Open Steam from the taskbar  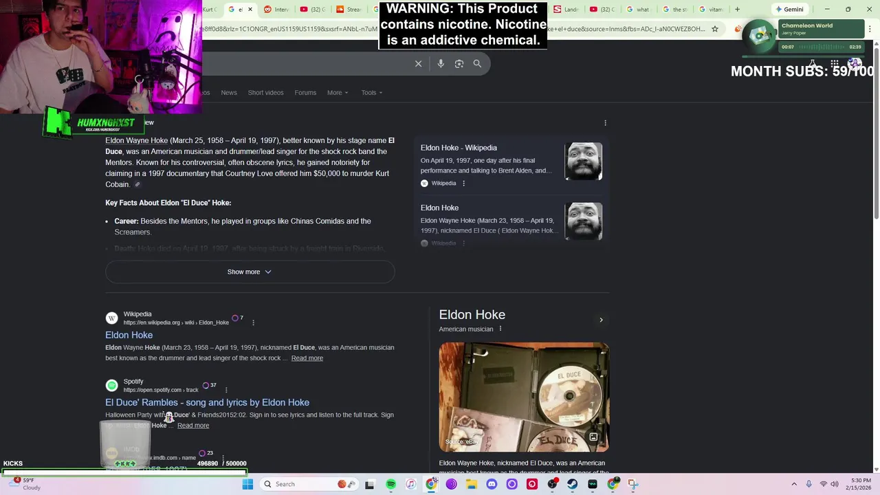pyautogui.click(x=572, y=484)
